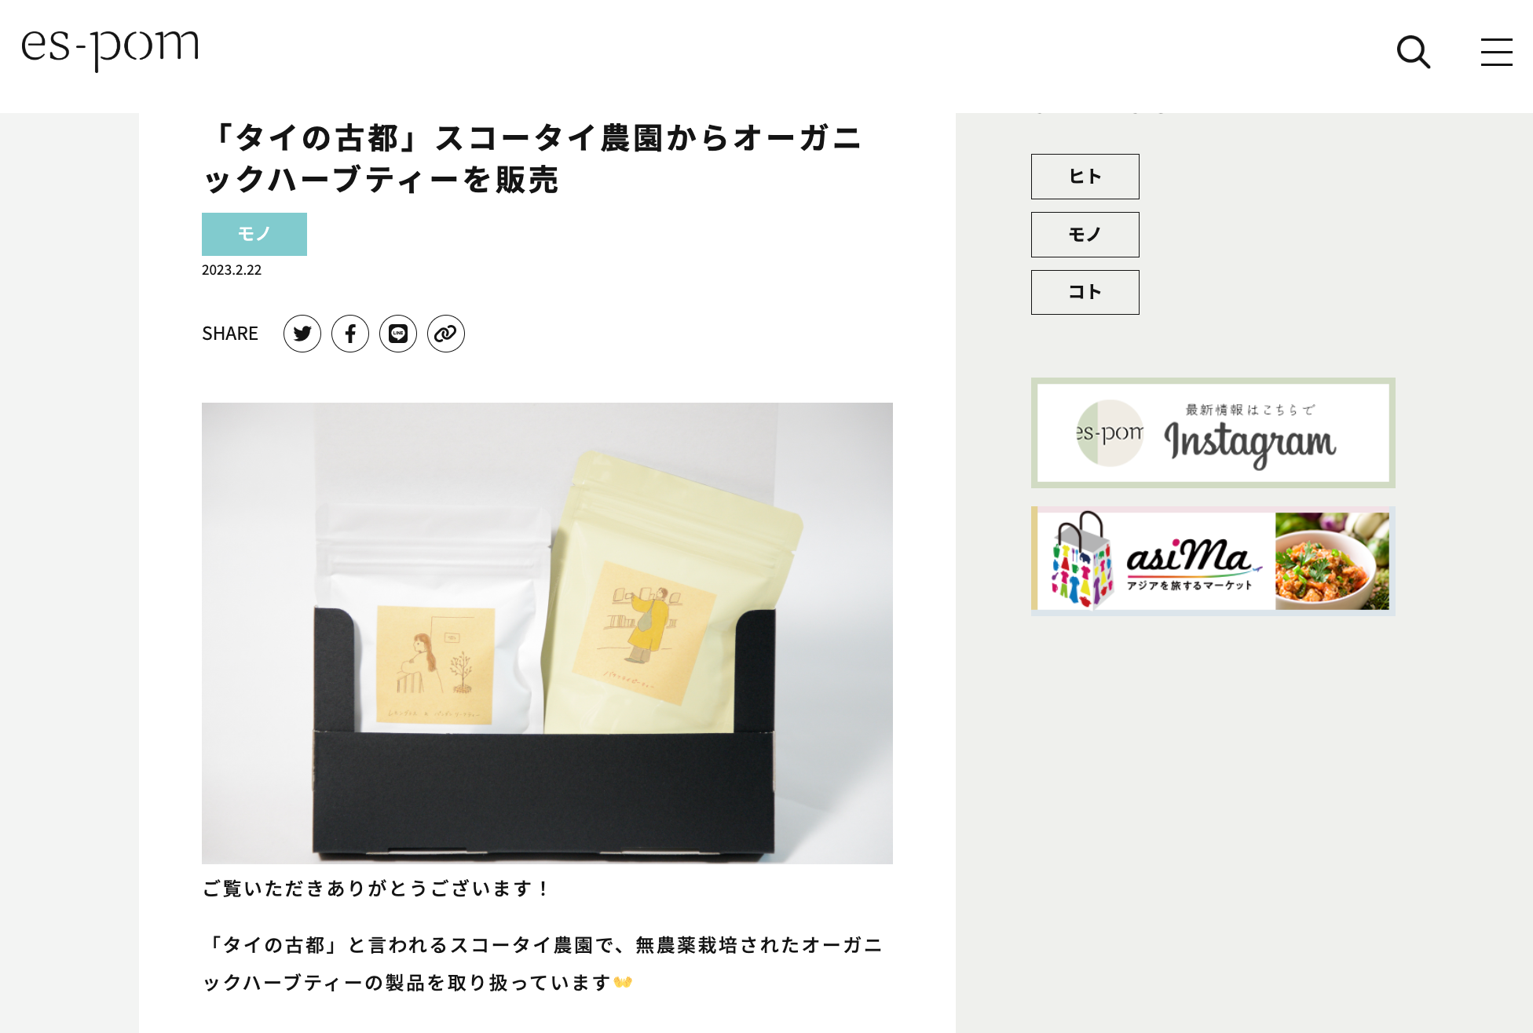This screenshot has height=1033, width=1533.
Task: Open the hamburger menu icon
Action: pyautogui.click(x=1496, y=52)
